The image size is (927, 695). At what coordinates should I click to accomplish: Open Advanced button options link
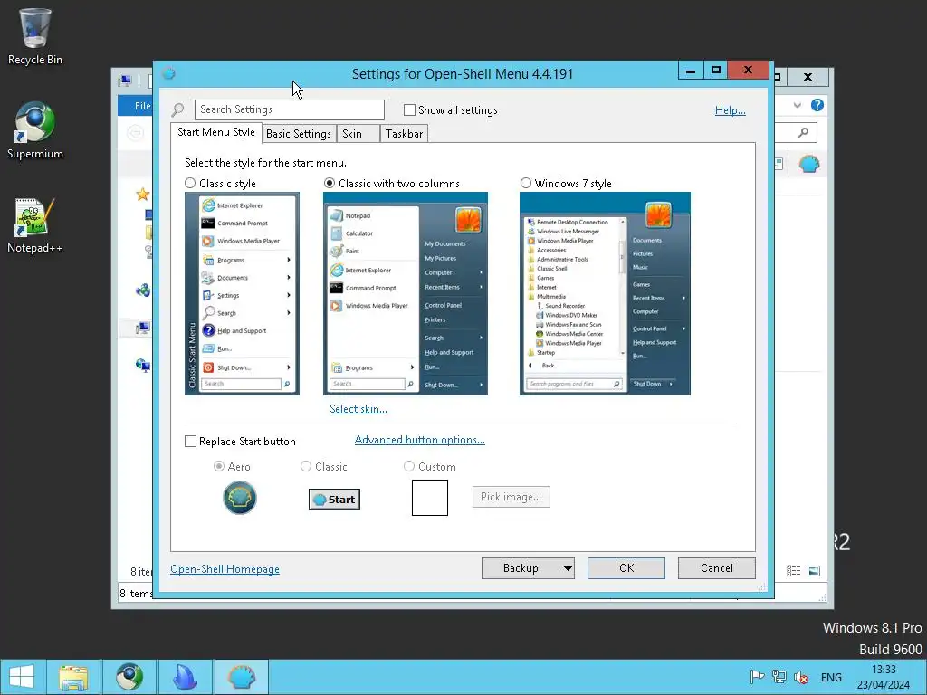click(x=420, y=440)
